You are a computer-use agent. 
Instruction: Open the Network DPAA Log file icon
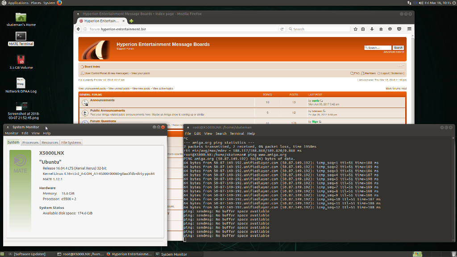point(21,83)
